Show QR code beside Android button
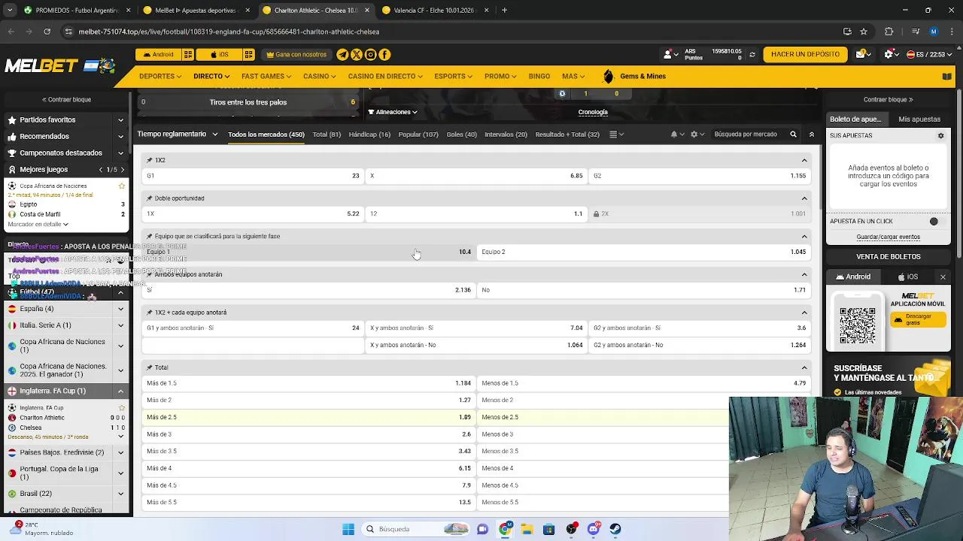 point(188,54)
